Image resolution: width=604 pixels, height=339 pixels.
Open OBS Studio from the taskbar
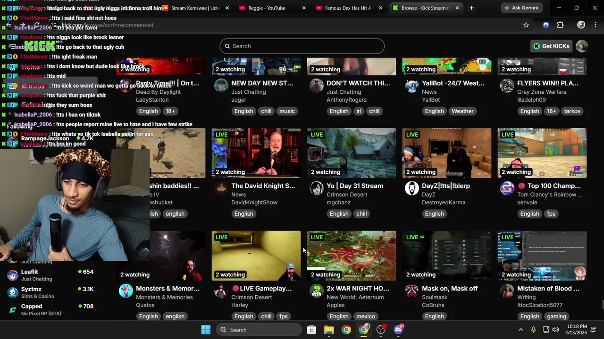(x=381, y=330)
